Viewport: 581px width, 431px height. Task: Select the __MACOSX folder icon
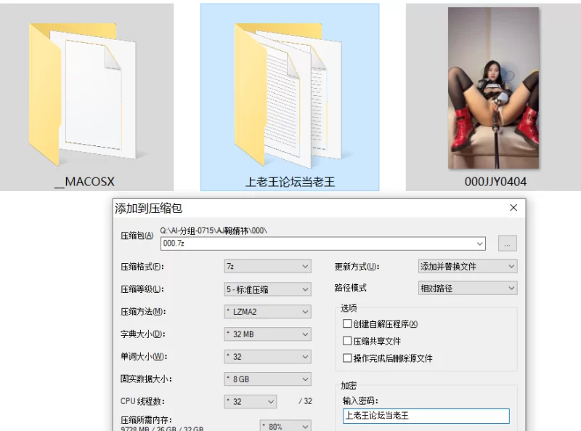coord(84,94)
